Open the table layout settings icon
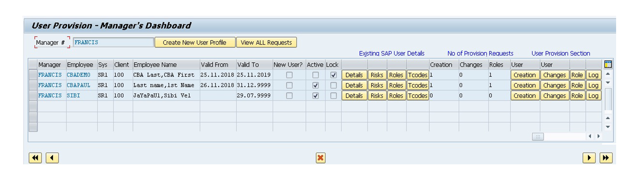This screenshot has width=639, height=180. point(608,65)
